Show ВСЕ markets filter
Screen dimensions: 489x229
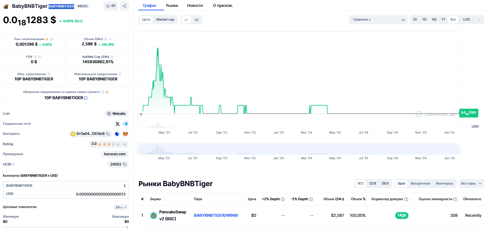(x=361, y=183)
